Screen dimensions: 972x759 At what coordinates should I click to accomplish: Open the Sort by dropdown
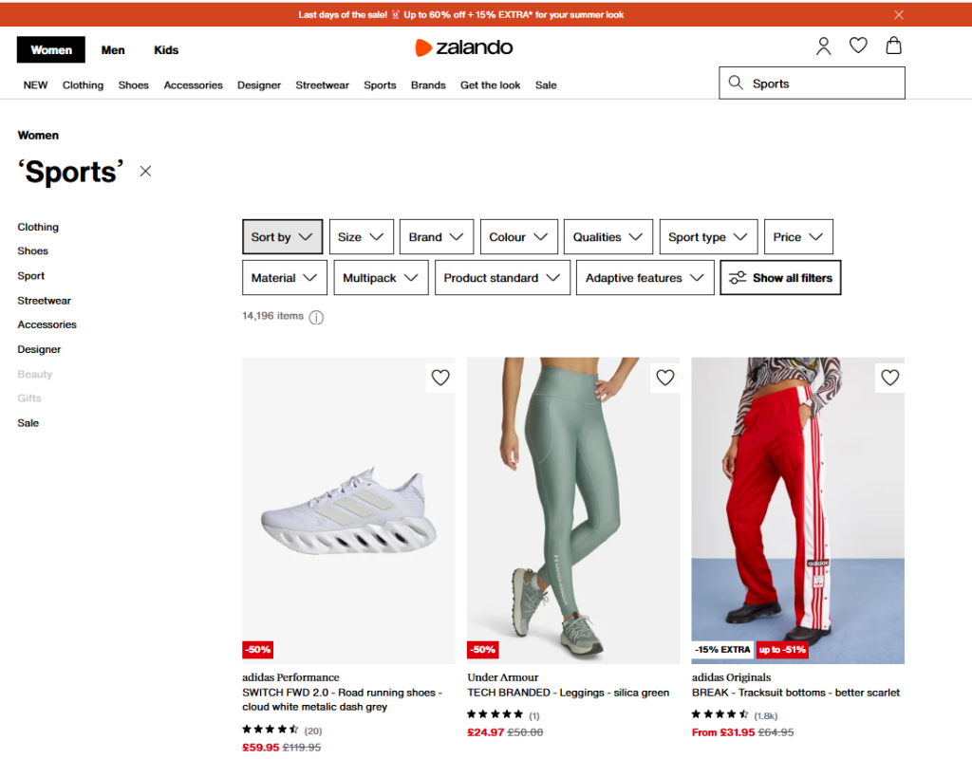(282, 236)
